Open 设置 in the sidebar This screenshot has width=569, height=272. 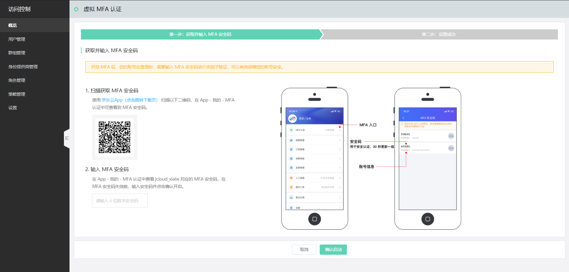pos(35,108)
